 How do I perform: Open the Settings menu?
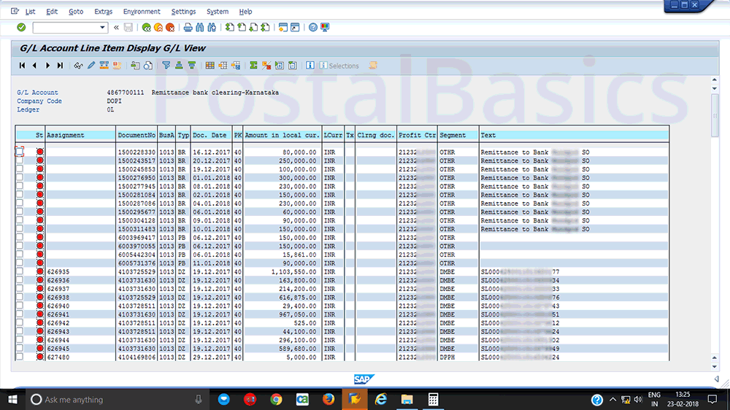183,12
